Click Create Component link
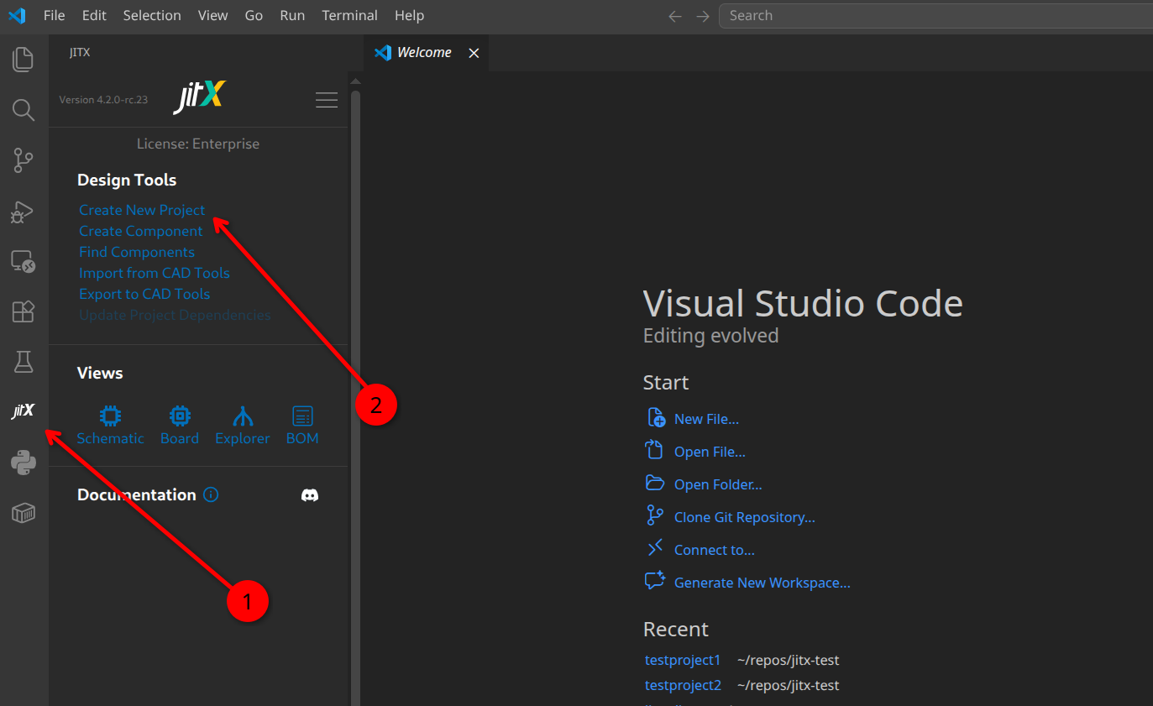 (x=141, y=231)
